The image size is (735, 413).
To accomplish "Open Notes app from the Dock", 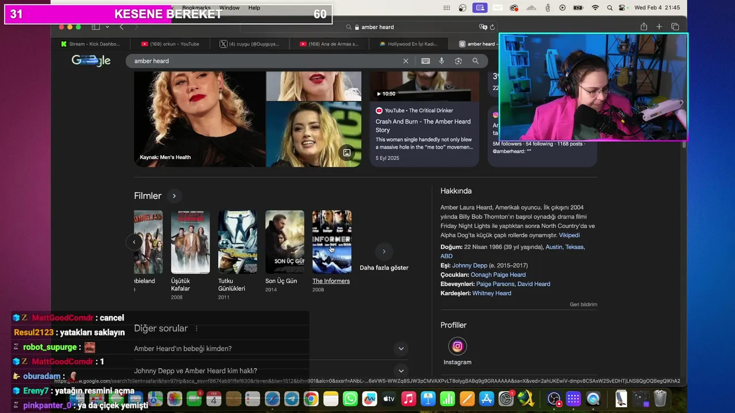I will (330, 399).
